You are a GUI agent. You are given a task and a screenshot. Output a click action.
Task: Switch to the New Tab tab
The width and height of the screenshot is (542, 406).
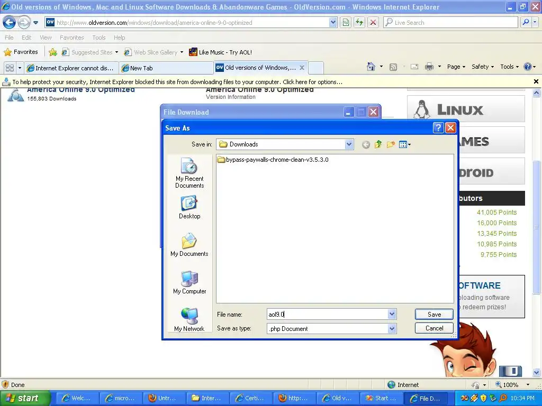pos(166,68)
